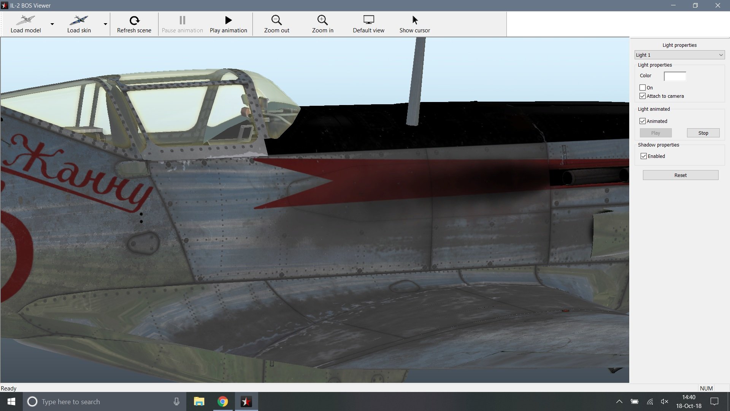The image size is (730, 411).
Task: Start playback with Play animation icon
Action: (228, 20)
